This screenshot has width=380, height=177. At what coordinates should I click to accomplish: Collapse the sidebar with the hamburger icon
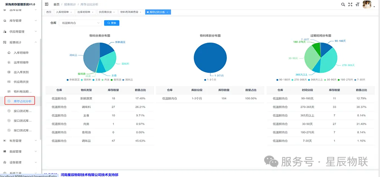(x=46, y=4)
